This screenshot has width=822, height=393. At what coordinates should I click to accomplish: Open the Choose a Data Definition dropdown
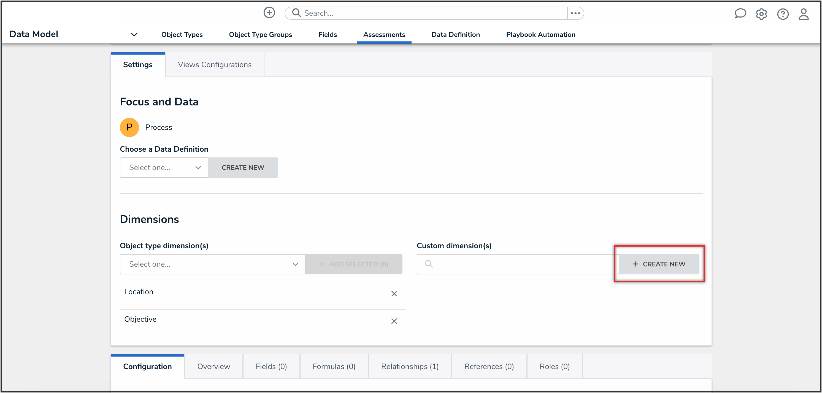point(164,167)
